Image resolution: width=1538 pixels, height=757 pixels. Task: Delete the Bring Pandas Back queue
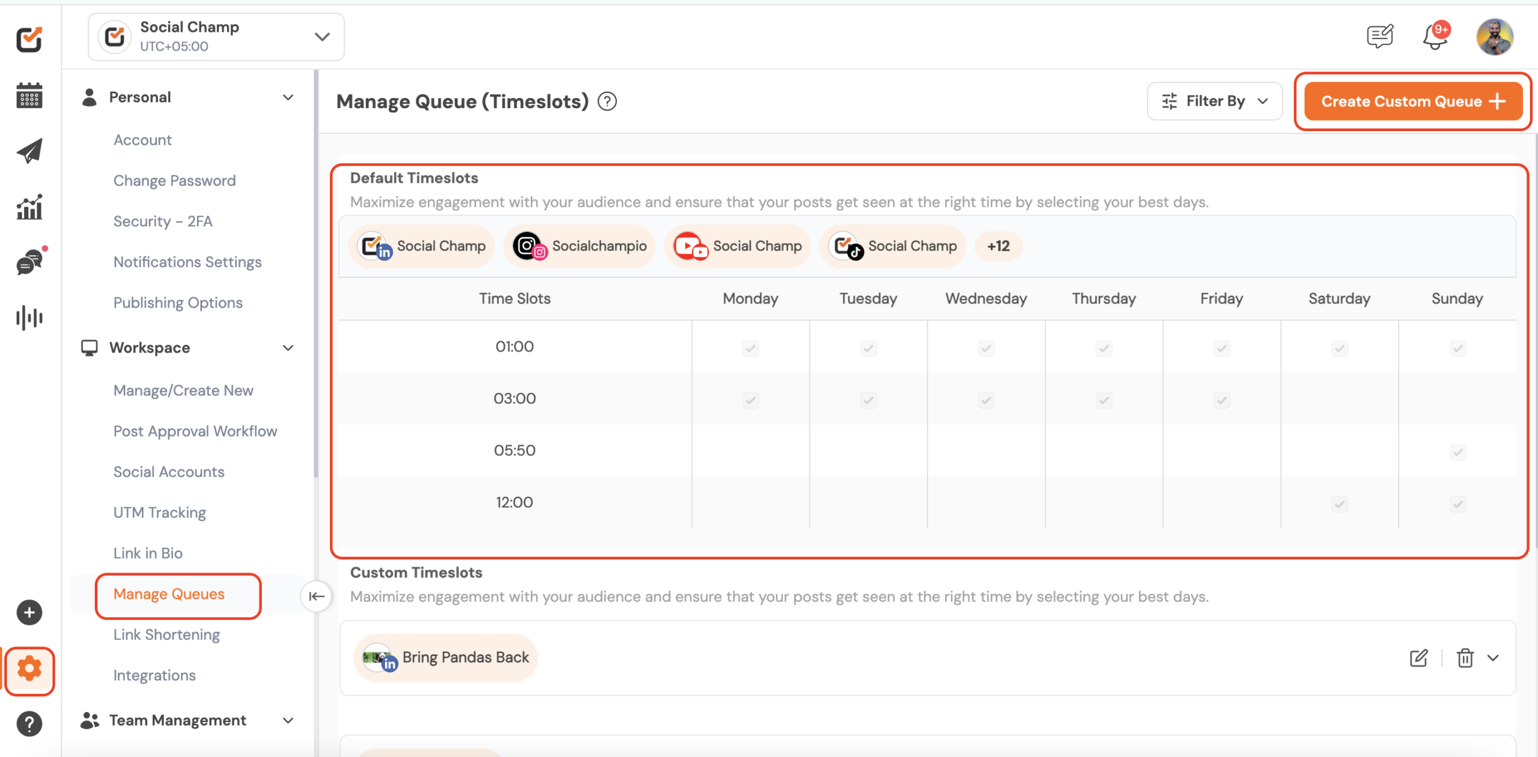[x=1465, y=658]
